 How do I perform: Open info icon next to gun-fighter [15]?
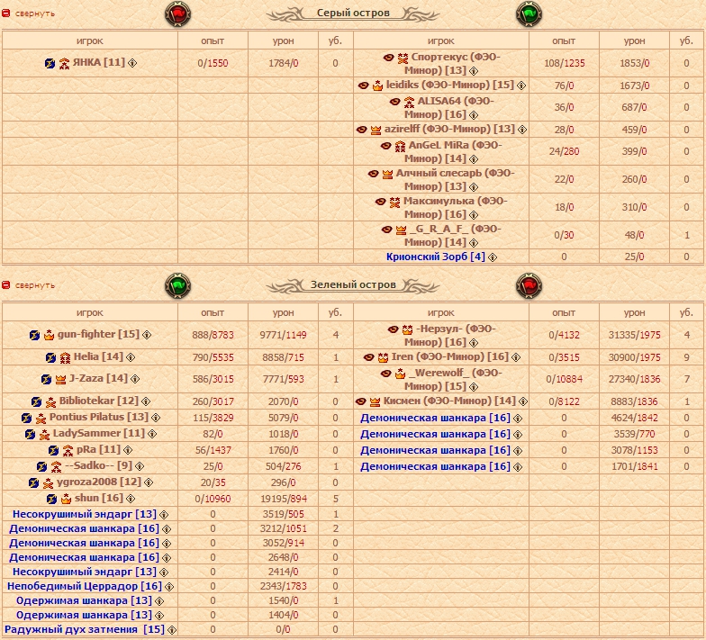147,335
